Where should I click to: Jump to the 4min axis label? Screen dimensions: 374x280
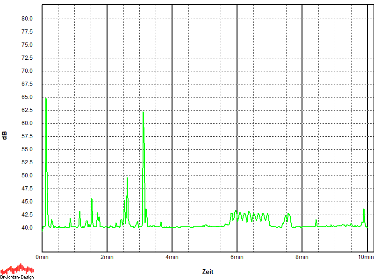coord(172,257)
